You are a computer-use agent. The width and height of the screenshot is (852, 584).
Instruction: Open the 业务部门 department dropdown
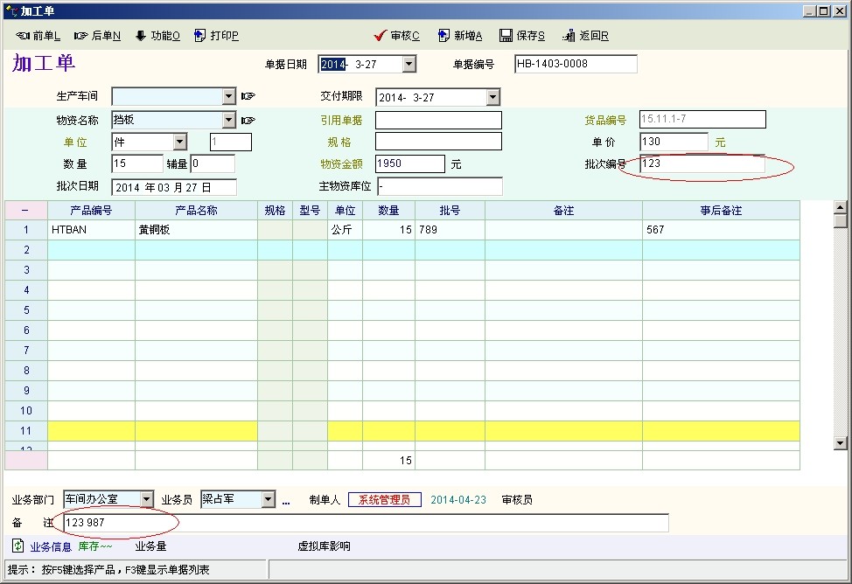pos(146,499)
